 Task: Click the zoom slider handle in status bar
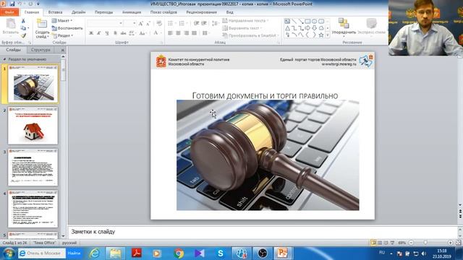tap(425, 243)
